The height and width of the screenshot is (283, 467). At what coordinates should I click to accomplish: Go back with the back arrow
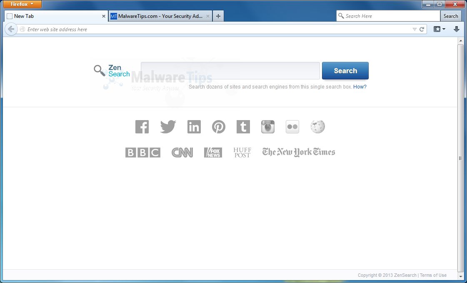point(11,29)
